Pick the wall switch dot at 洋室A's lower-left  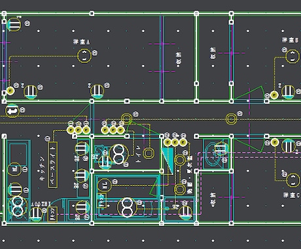[10, 90]
